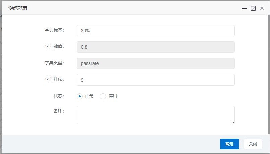Image resolution: width=270 pixels, height=154 pixels.
Task: Select the 正常 status radio button
Action: pos(80,96)
